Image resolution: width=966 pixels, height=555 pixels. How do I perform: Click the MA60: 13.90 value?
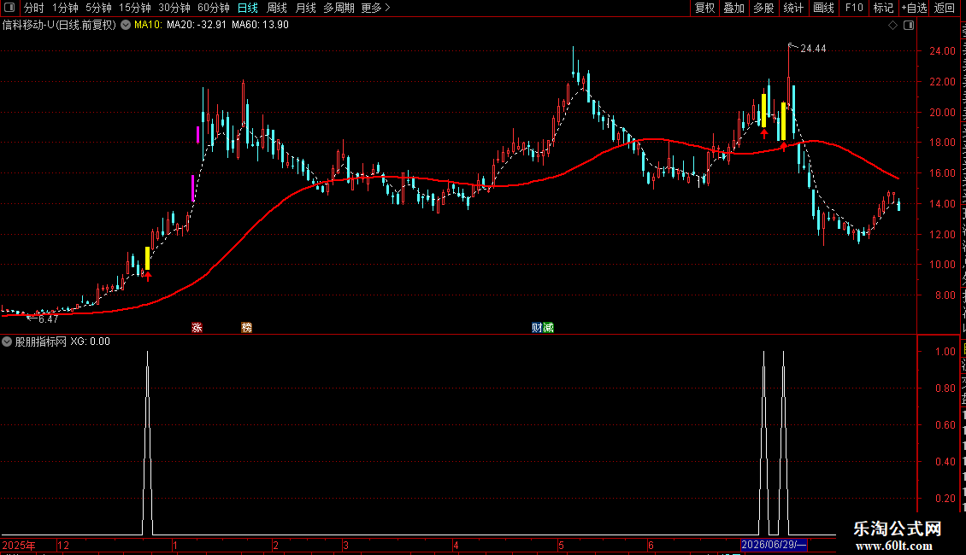click(x=260, y=25)
